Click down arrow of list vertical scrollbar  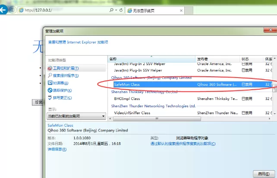(x=275, y=114)
